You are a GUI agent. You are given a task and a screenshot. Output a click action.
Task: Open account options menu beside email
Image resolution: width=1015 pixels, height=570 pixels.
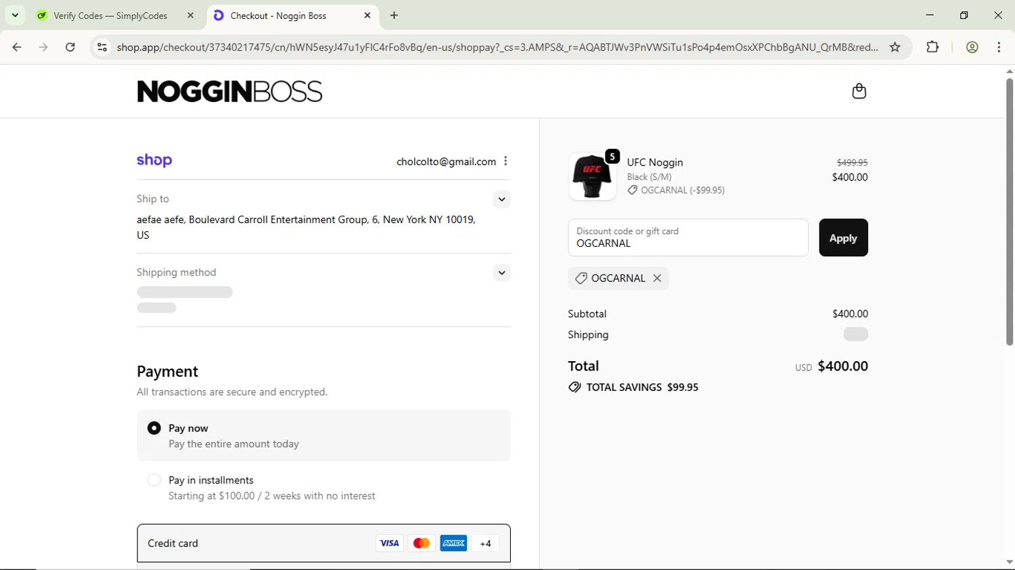tap(505, 161)
